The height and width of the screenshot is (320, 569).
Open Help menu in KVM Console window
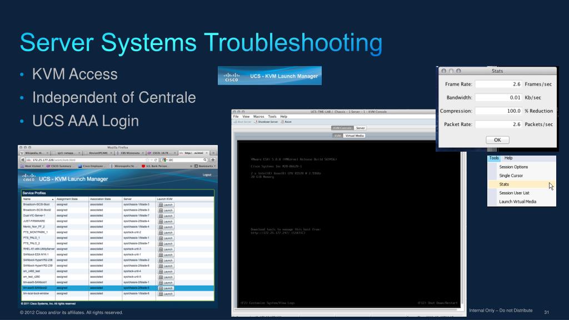click(x=284, y=117)
